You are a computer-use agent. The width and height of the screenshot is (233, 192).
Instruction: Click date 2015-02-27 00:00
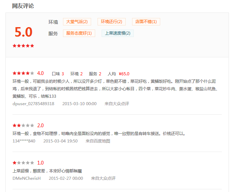tap(66, 178)
